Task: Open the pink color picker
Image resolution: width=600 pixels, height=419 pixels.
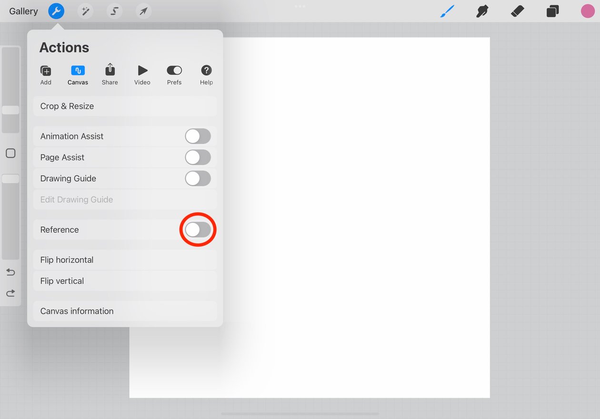Action: click(588, 11)
